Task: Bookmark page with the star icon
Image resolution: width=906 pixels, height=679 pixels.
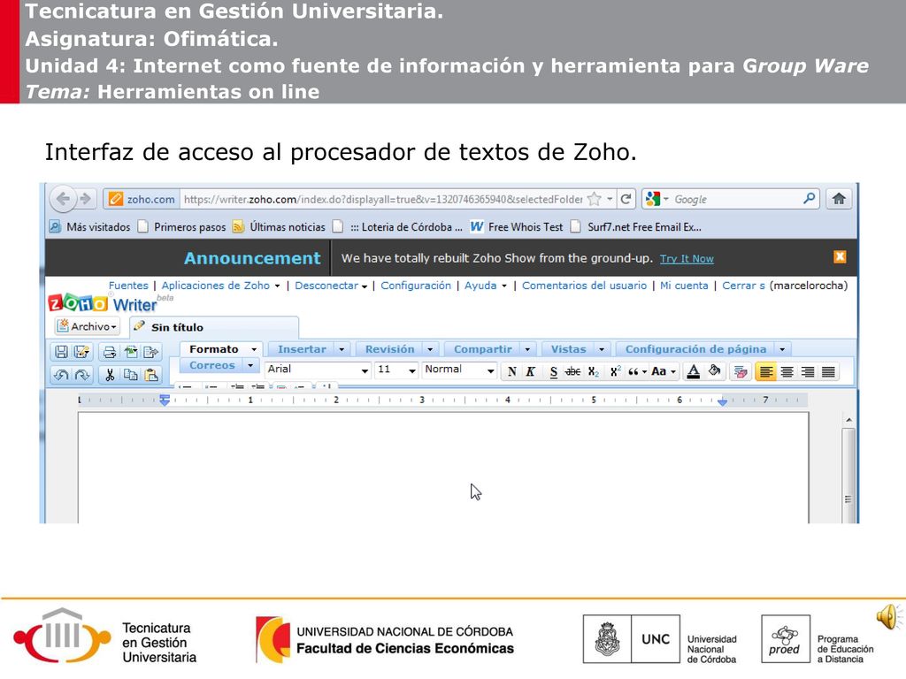Action: coord(594,199)
